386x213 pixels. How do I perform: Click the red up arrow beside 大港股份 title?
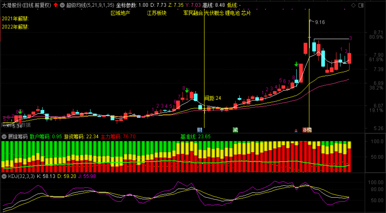[56, 5]
